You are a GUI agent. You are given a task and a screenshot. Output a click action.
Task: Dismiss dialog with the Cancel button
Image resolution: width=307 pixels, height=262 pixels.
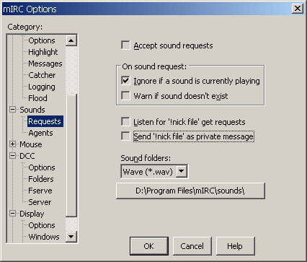[x=192, y=246]
